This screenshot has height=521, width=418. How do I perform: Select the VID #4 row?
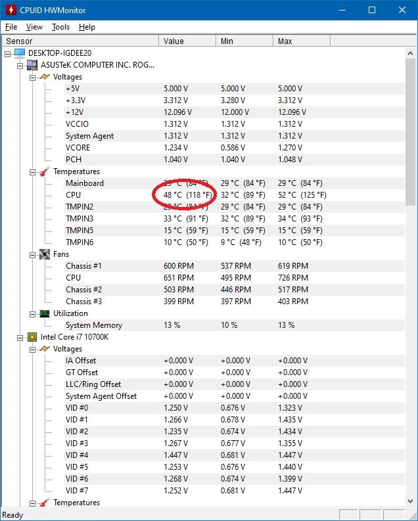click(235, 455)
